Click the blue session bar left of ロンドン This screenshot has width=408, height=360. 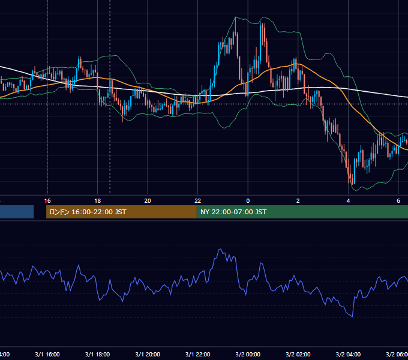click(x=17, y=212)
